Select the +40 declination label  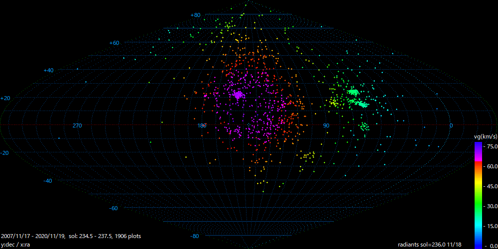tap(48, 71)
